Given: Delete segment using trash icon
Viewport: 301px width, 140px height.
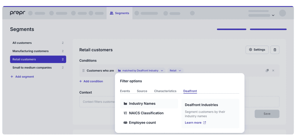Looking at the screenshot, I should click(275, 50).
